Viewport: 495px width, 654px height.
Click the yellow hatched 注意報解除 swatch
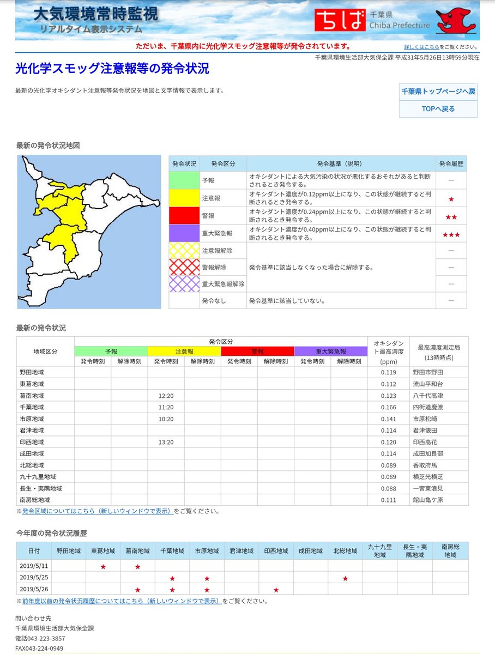coord(184,250)
